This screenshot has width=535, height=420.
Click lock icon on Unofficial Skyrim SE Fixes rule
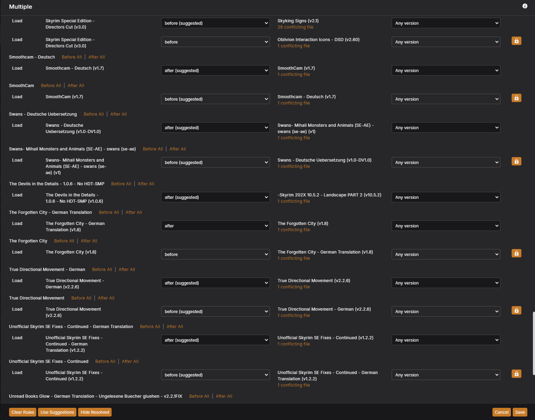516,374
